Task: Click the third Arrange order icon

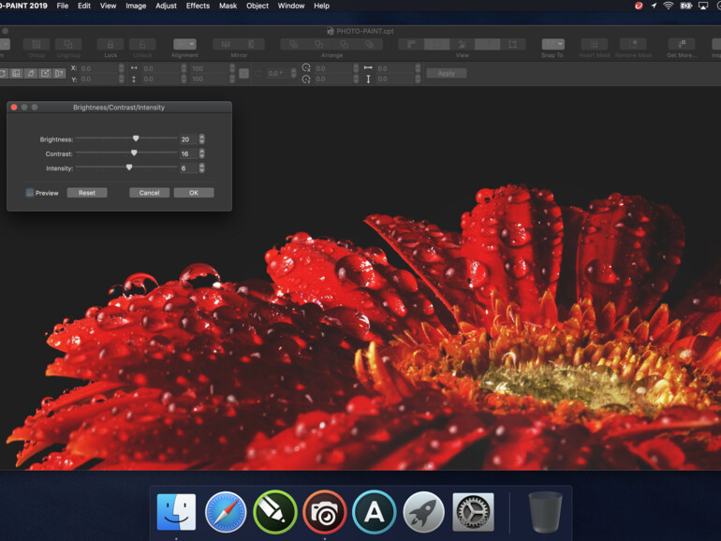Action: point(344,44)
